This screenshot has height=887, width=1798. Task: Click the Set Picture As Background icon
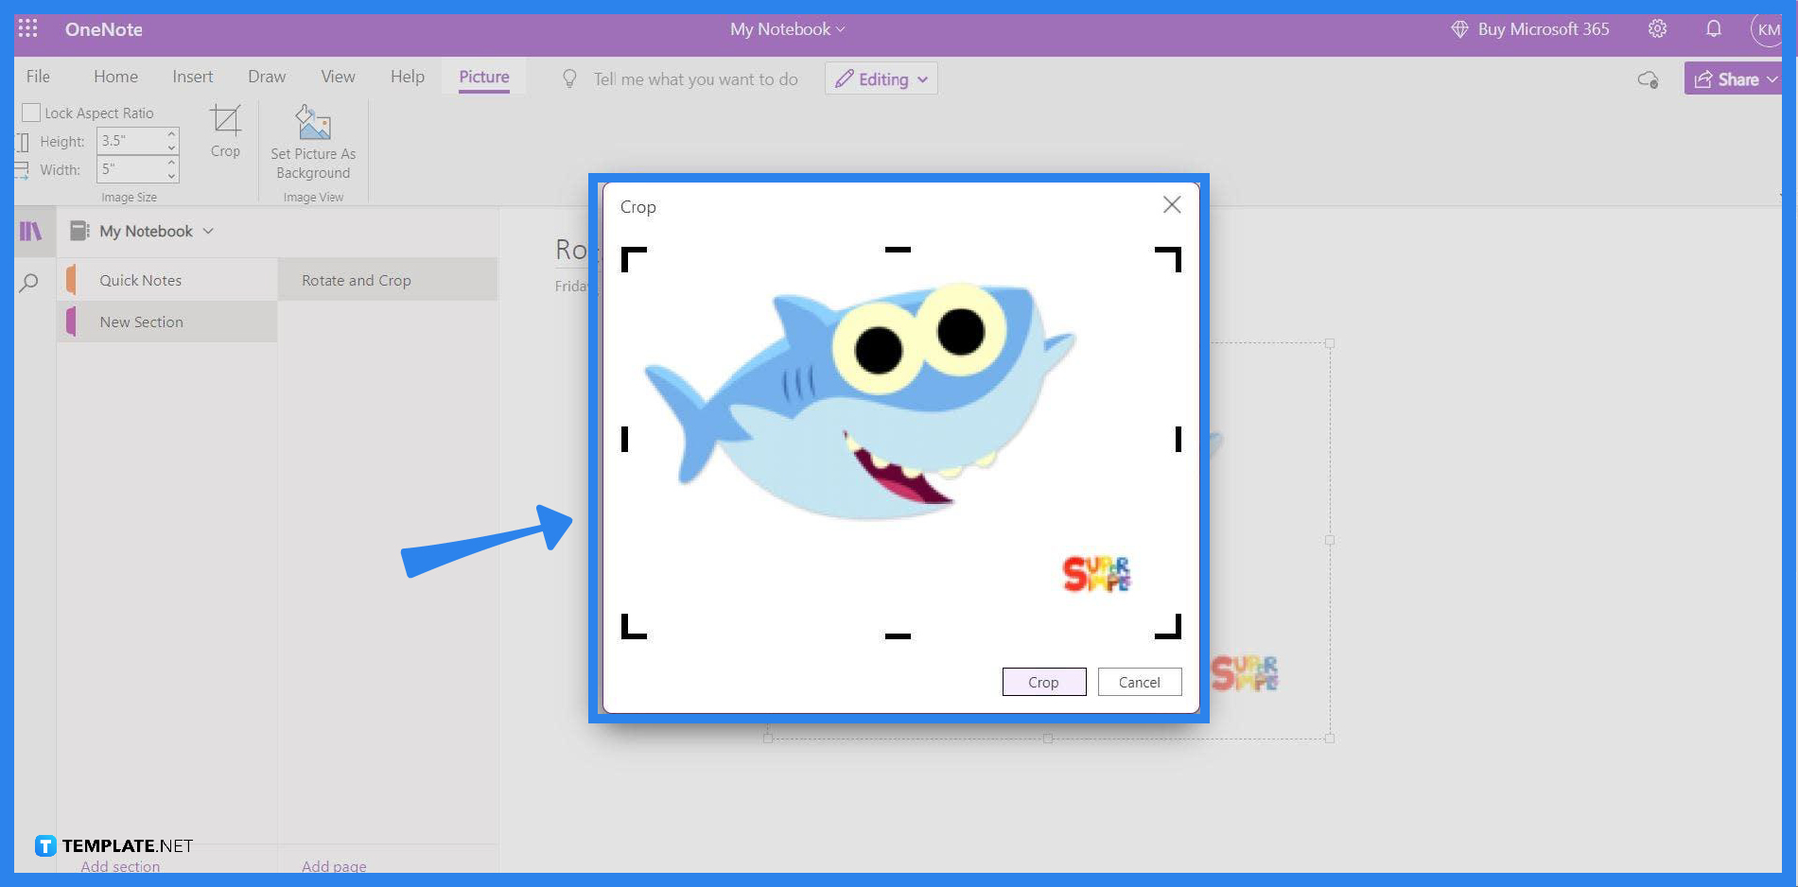click(x=312, y=122)
